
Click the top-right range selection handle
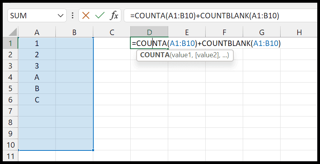[93, 38]
